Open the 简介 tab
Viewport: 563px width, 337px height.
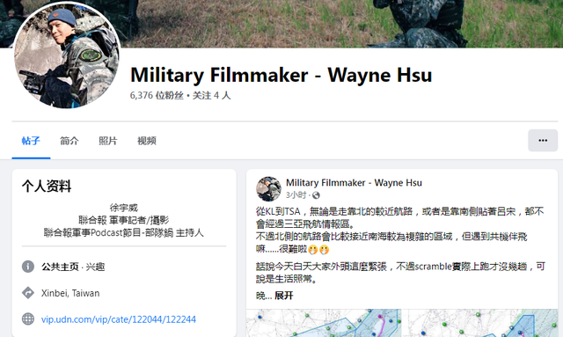pyautogui.click(x=69, y=141)
